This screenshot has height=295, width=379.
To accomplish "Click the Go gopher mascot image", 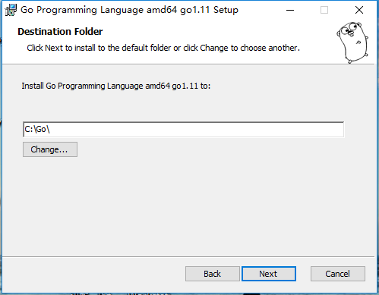I will point(352,42).
